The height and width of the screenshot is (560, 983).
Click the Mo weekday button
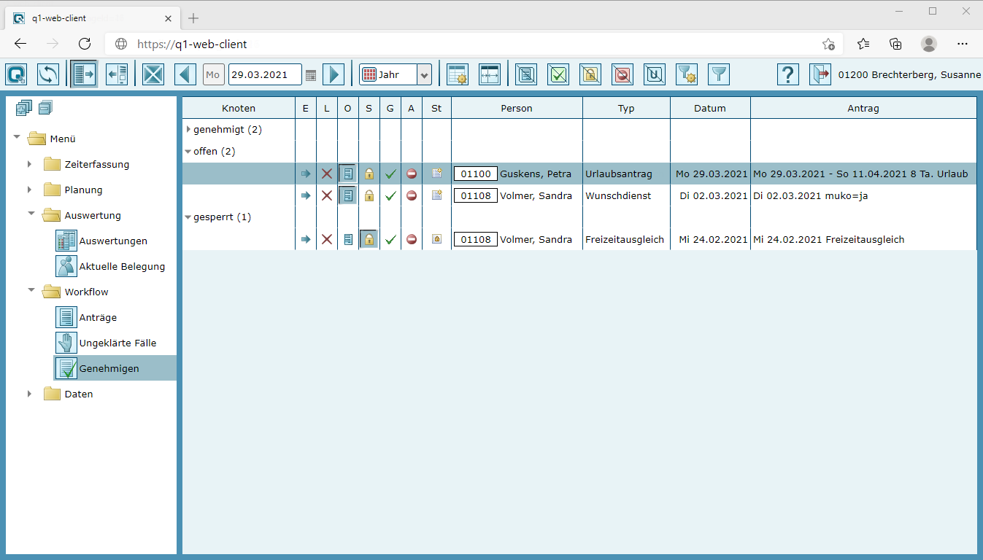tap(213, 75)
